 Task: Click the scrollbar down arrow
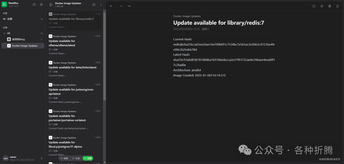click(x=104, y=162)
